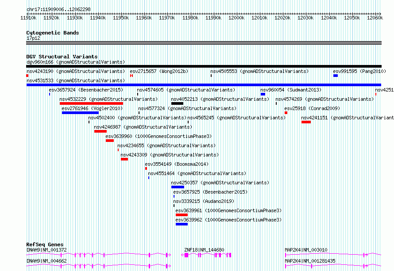Click nsv4243309 variant label
The height and width of the screenshot is (271, 394).
(x=170, y=155)
